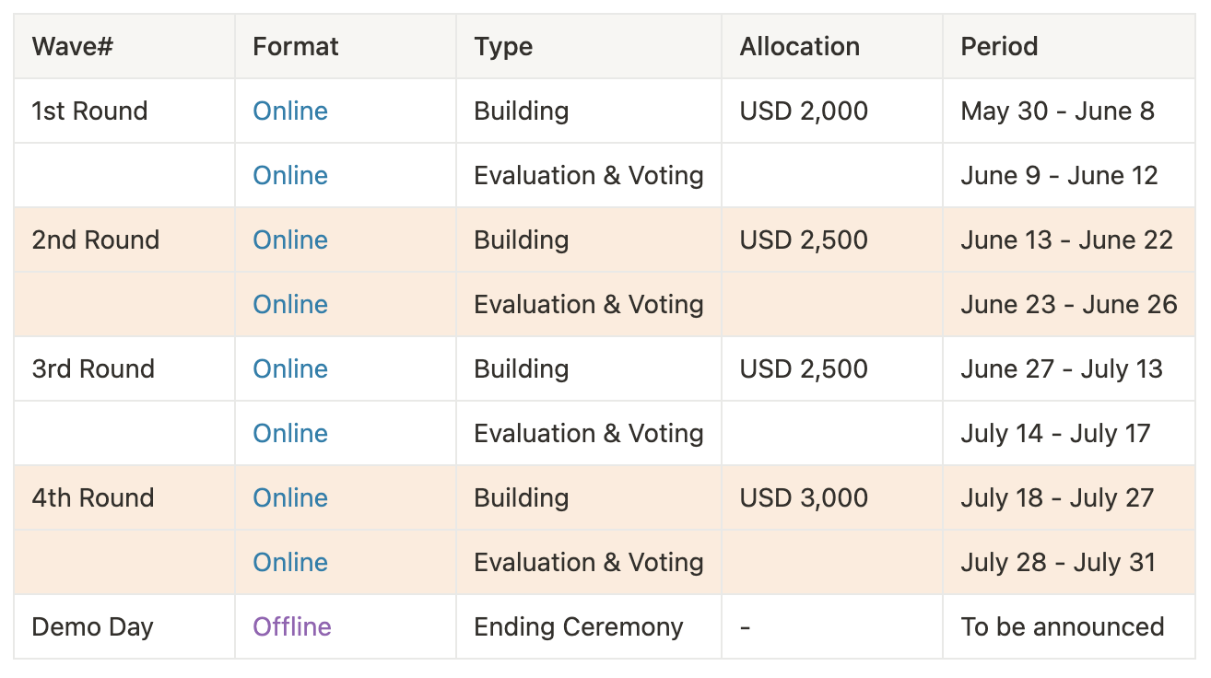Open the Online link in 1st Round row

tap(290, 111)
